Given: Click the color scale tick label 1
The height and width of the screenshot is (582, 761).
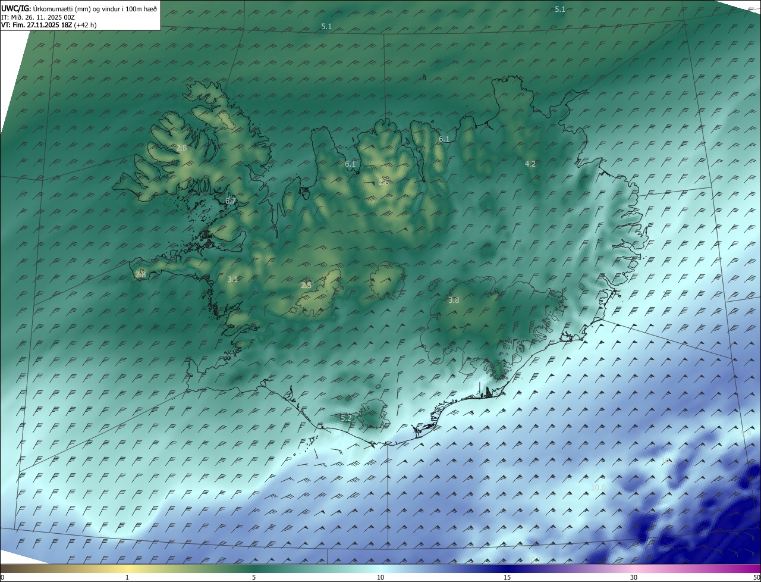Looking at the screenshot, I should (x=127, y=578).
